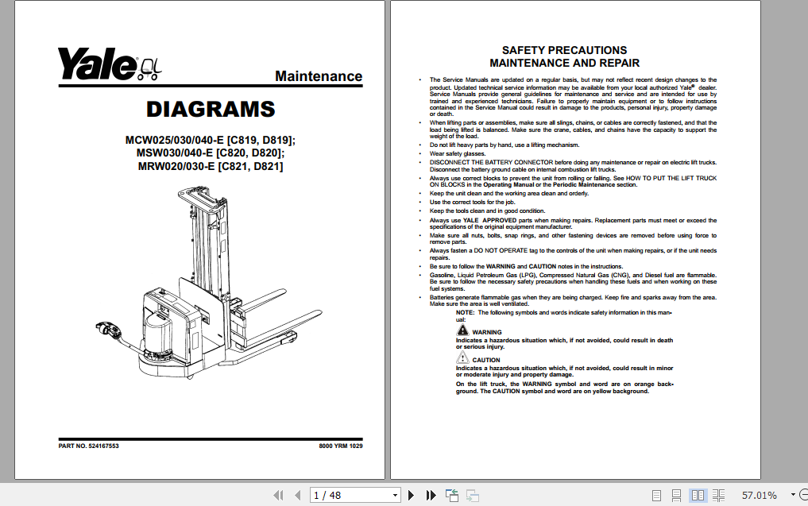Click the MRW020/030-E model line
Screen dimensions: 808x506
pos(211,167)
